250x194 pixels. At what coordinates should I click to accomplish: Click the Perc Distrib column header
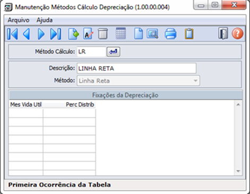coord(70,104)
